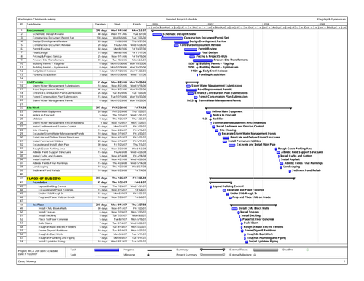Click the Split sample line in legend
Image resolution: width=364 pixels, height=281 pixels.
point(106,256)
